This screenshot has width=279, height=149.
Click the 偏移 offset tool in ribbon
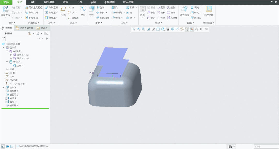tap(161, 12)
